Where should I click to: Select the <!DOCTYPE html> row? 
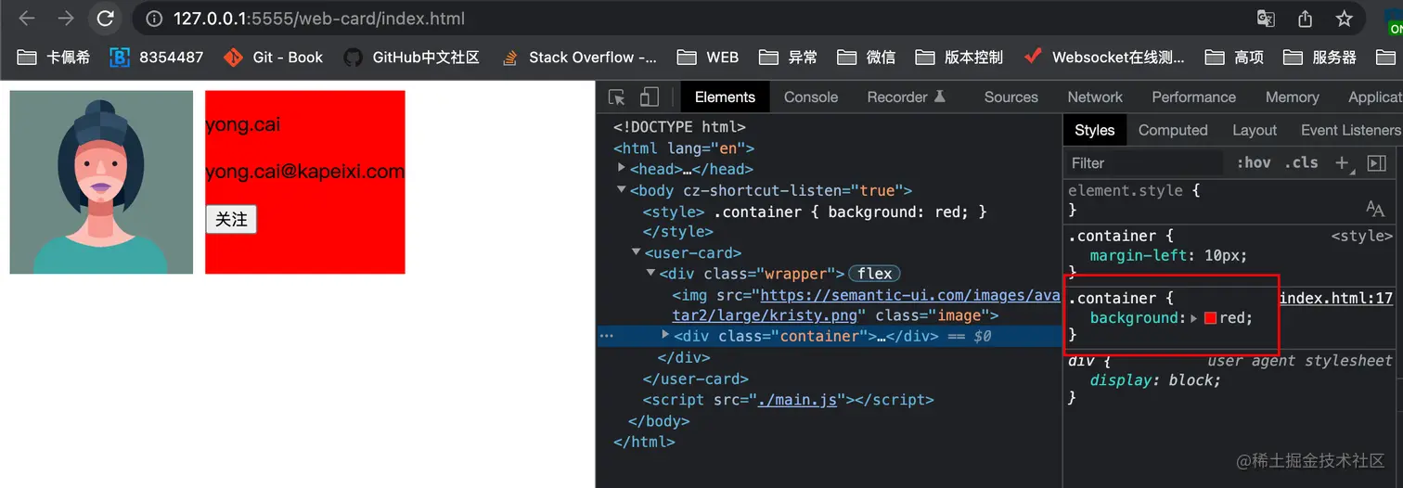point(679,127)
